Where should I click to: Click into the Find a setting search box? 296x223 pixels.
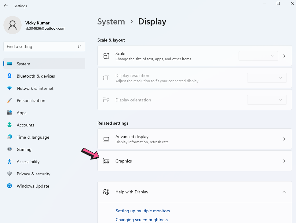click(x=44, y=46)
